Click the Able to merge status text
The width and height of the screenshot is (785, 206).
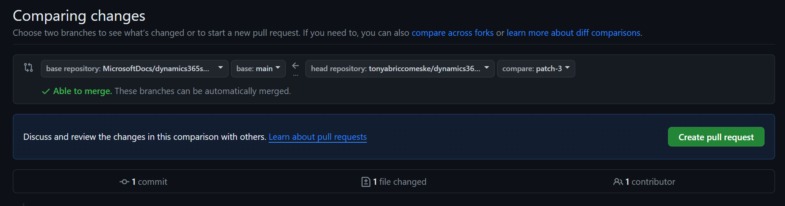83,91
